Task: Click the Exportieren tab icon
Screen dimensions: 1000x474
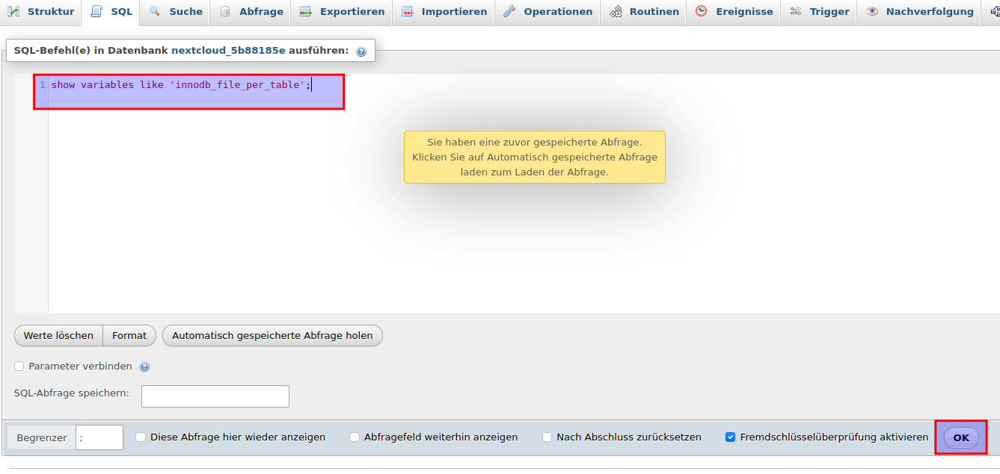Action: (x=304, y=11)
